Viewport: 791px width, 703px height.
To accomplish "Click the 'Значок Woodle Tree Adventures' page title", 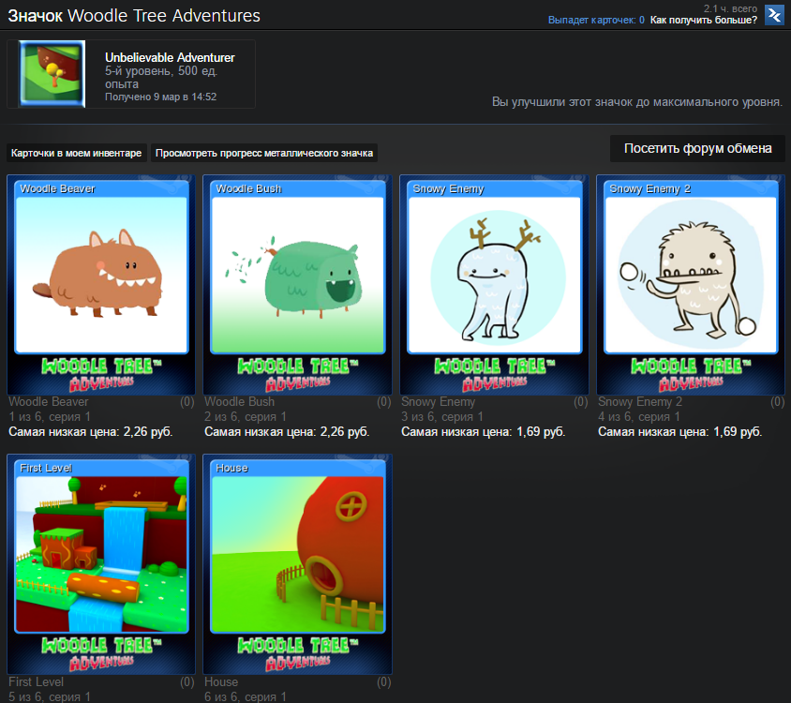I will tap(134, 16).
